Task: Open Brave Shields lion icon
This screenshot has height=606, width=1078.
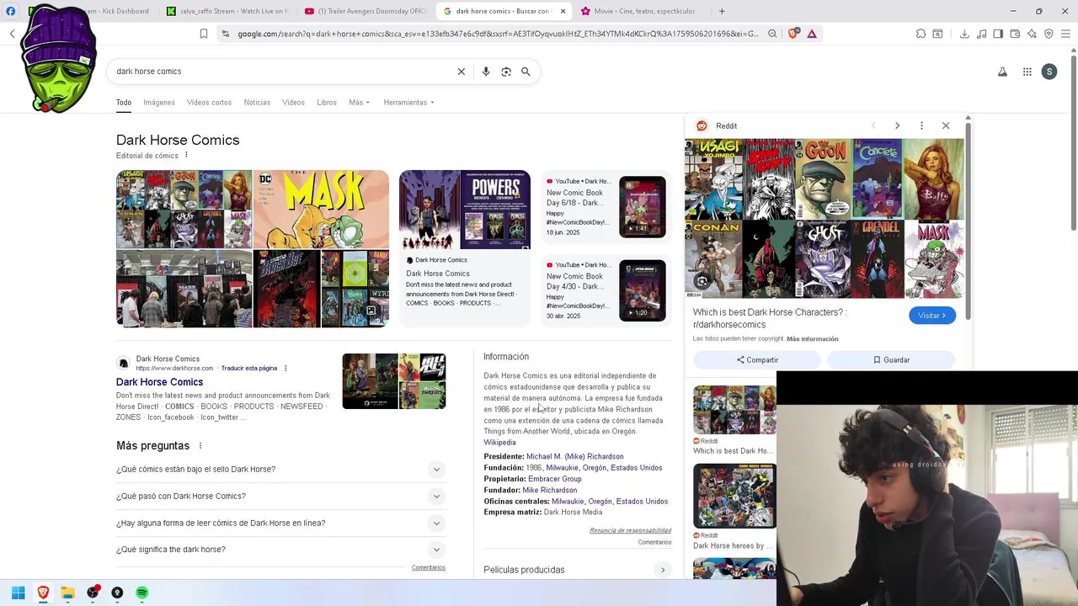Action: pos(792,34)
